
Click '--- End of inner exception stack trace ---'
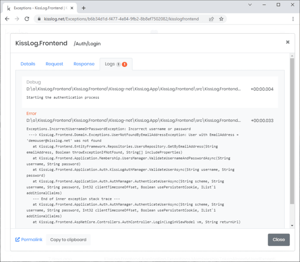click(76, 199)
